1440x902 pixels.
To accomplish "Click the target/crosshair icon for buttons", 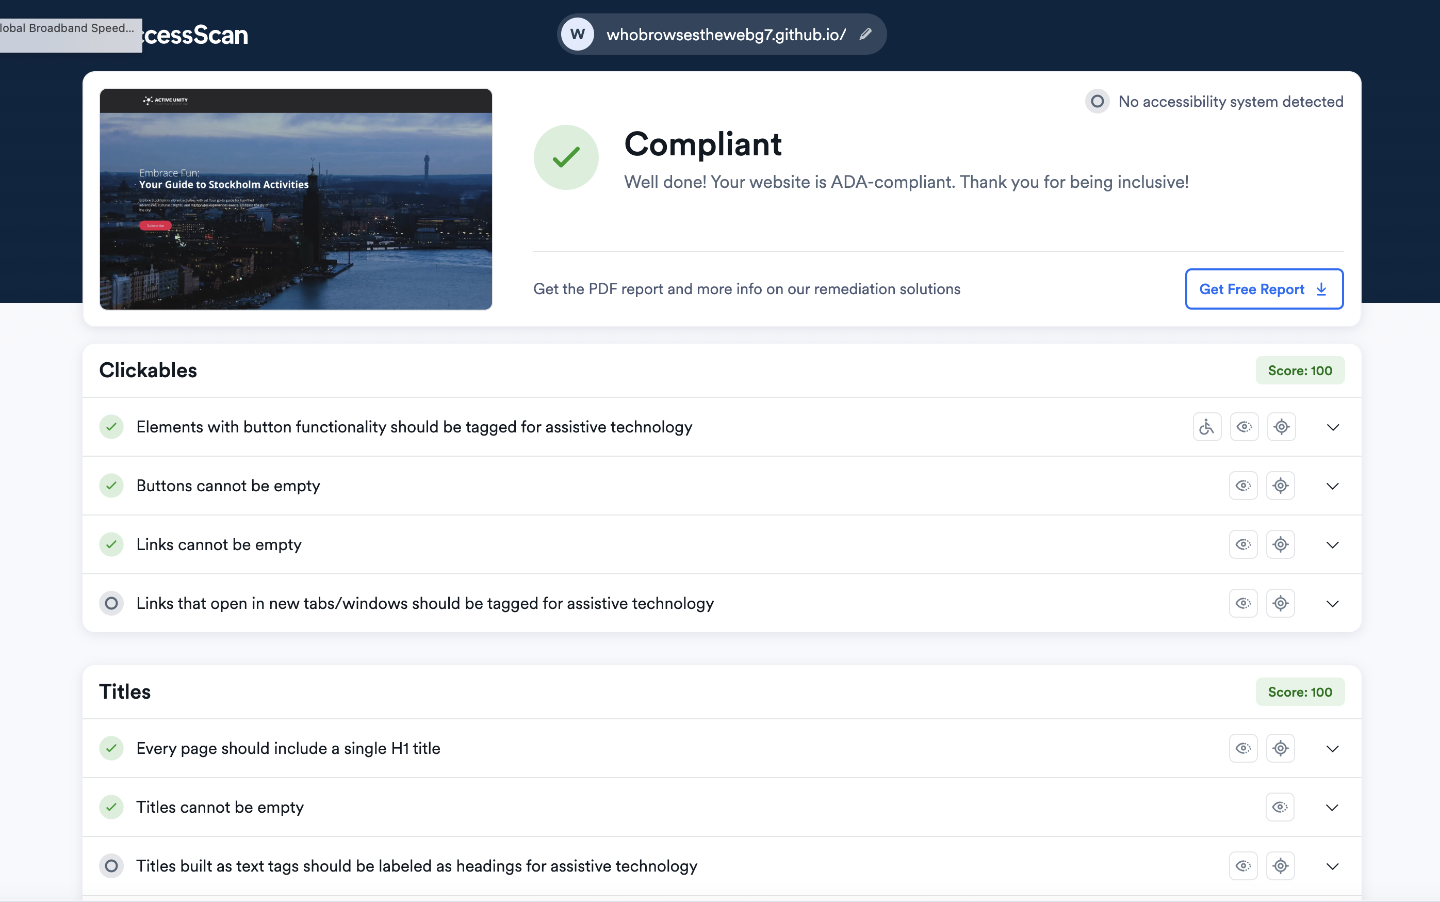I will coord(1280,485).
